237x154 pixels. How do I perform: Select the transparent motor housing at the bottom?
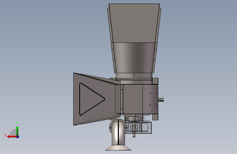pyautogui.click(x=138, y=128)
